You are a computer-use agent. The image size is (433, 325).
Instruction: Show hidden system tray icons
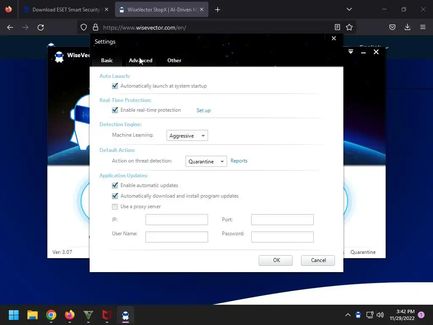click(x=348, y=315)
